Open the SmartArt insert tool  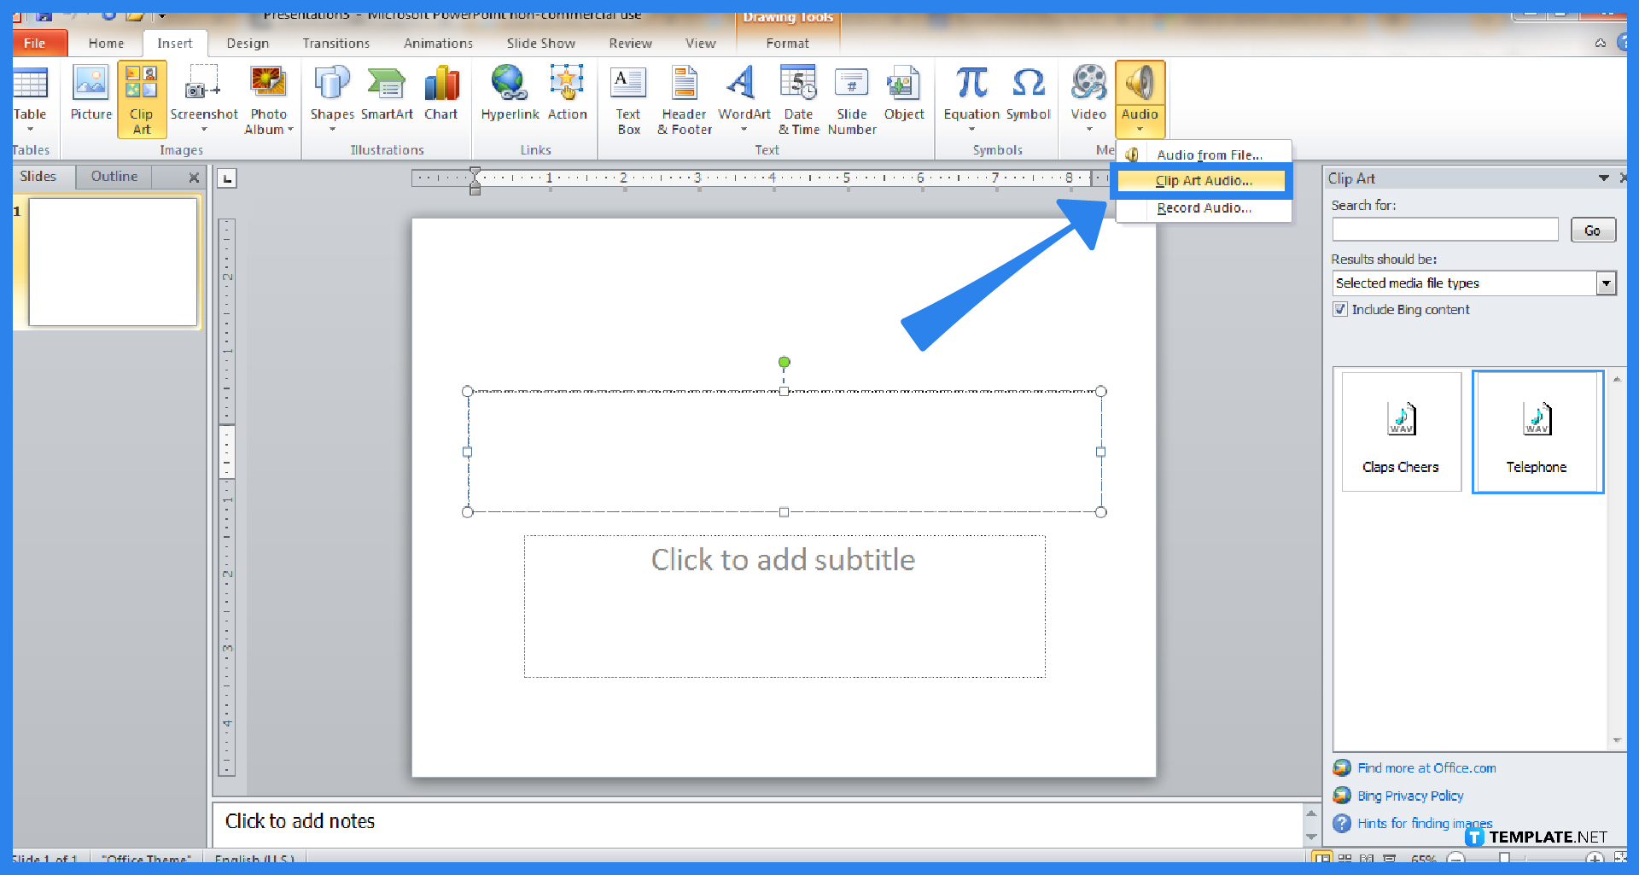(386, 96)
